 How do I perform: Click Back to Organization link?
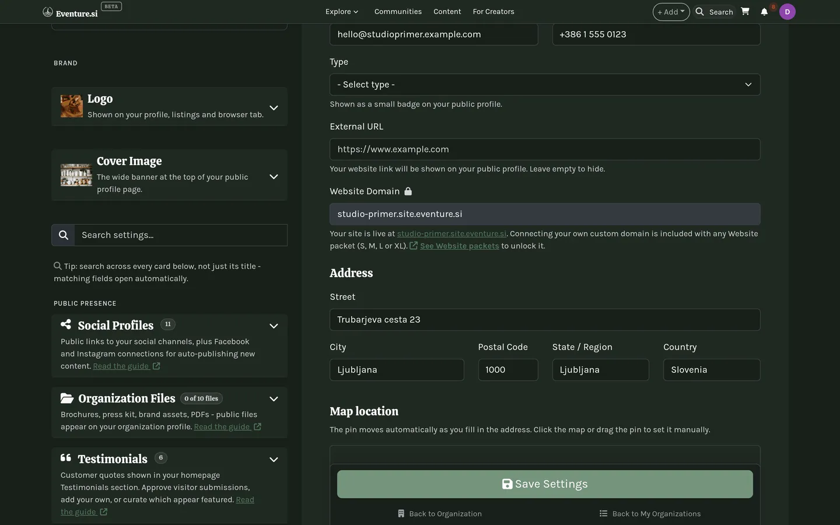[440, 513]
